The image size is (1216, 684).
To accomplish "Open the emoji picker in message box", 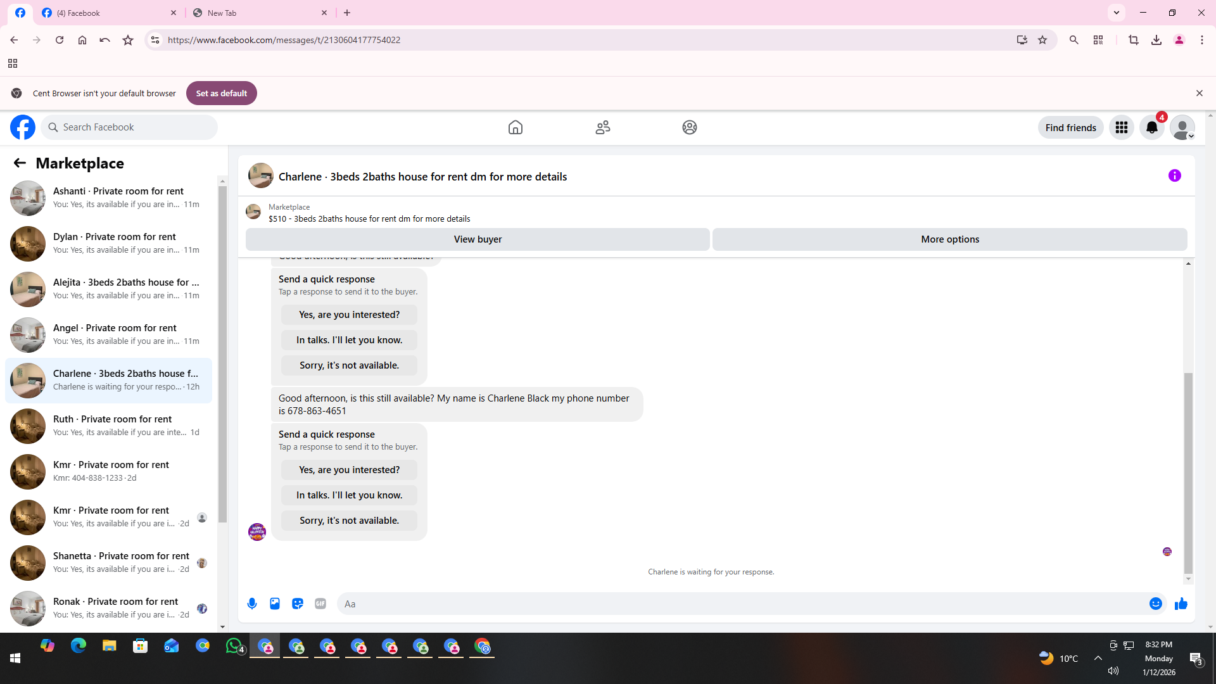I will 1155,604.
